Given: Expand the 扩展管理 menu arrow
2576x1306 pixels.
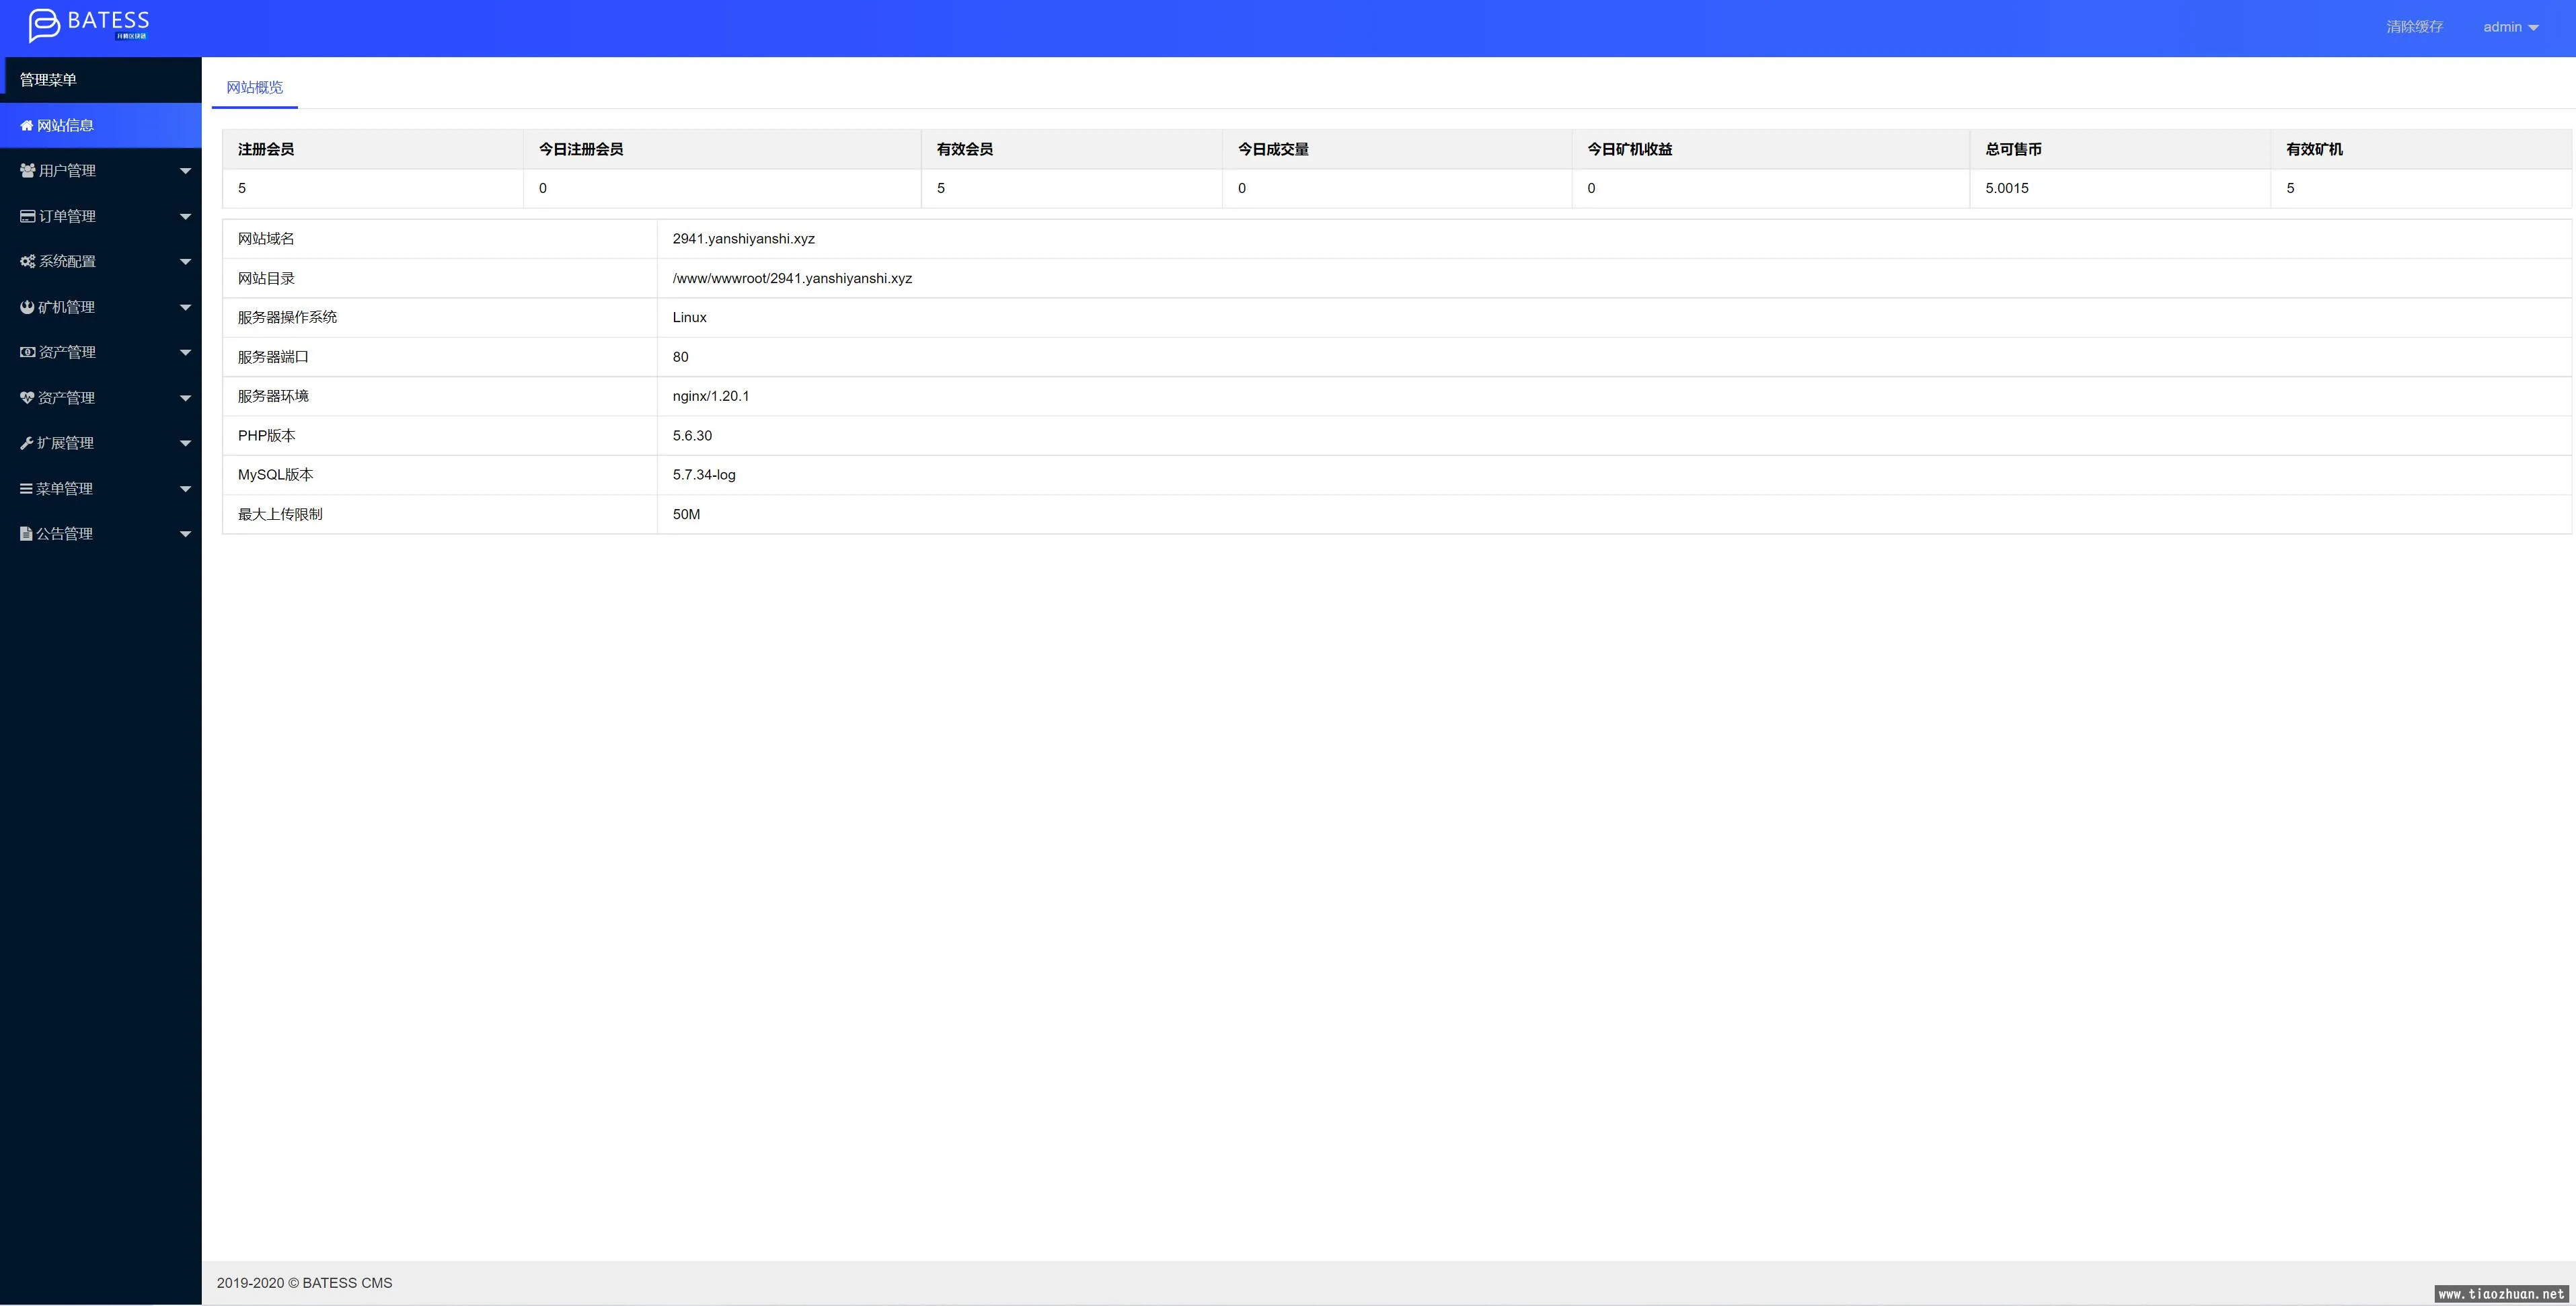Looking at the screenshot, I should [x=185, y=444].
